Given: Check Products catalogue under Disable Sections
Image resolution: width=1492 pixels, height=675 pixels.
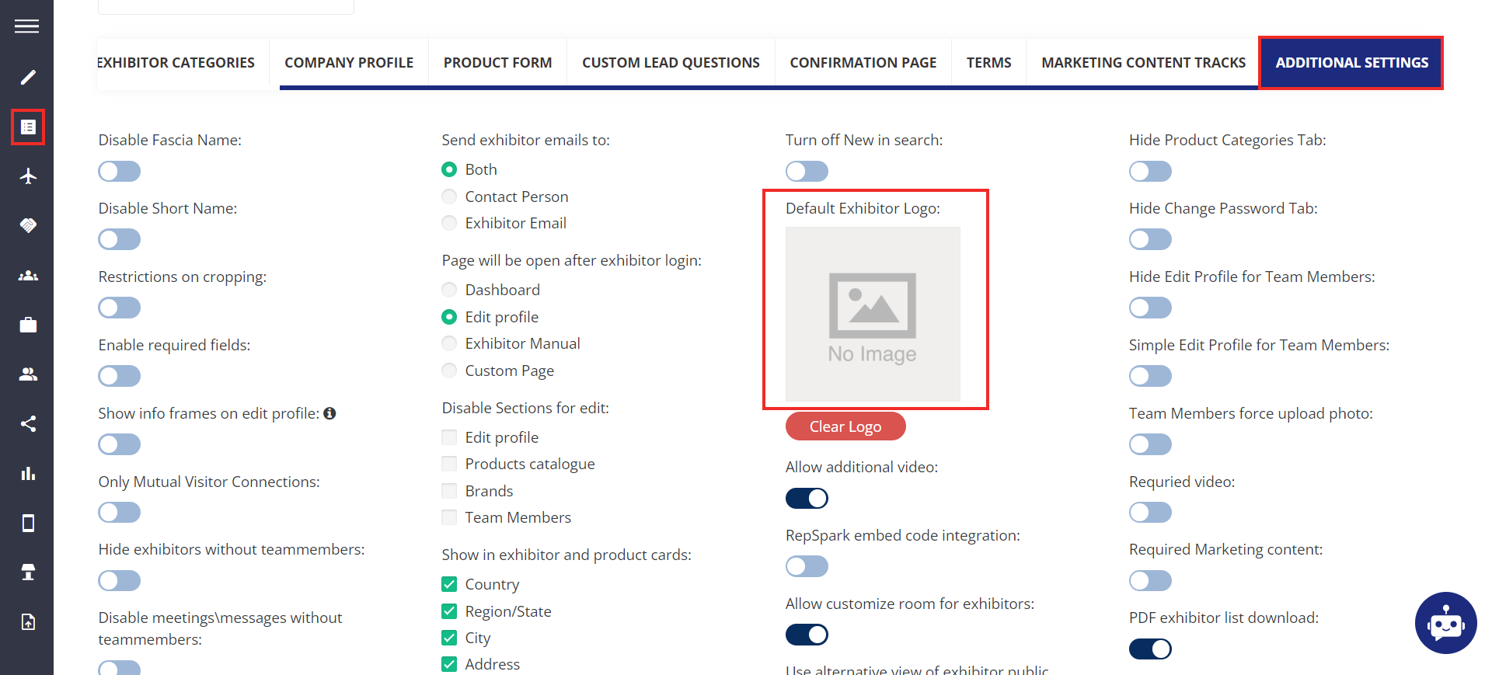Looking at the screenshot, I should point(449,464).
